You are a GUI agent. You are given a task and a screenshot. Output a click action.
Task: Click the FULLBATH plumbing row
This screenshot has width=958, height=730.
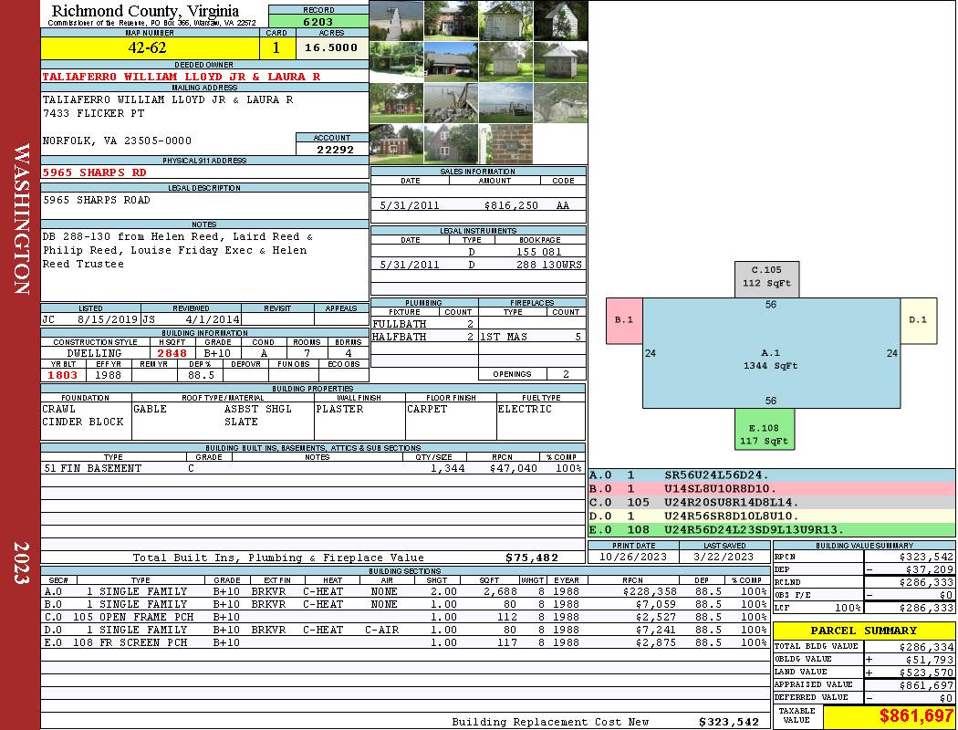[x=424, y=324]
